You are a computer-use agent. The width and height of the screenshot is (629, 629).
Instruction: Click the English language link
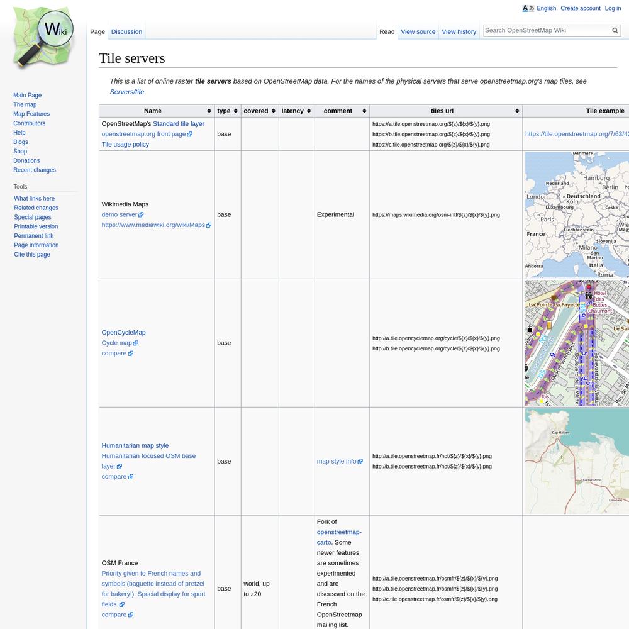pos(547,8)
